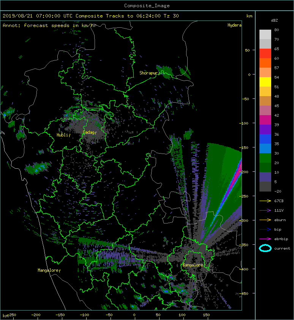
Task: Click the Hydera city label
Action: click(234, 25)
